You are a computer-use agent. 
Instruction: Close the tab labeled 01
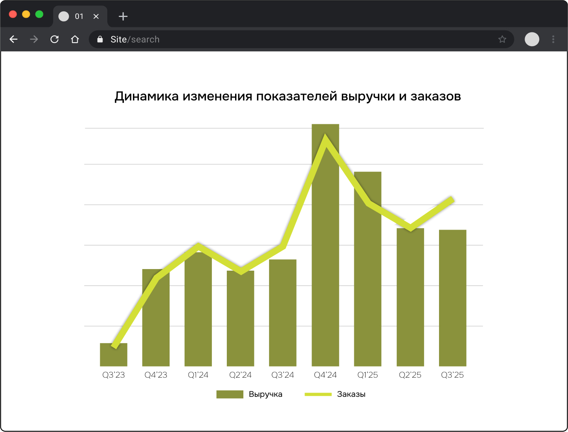96,17
